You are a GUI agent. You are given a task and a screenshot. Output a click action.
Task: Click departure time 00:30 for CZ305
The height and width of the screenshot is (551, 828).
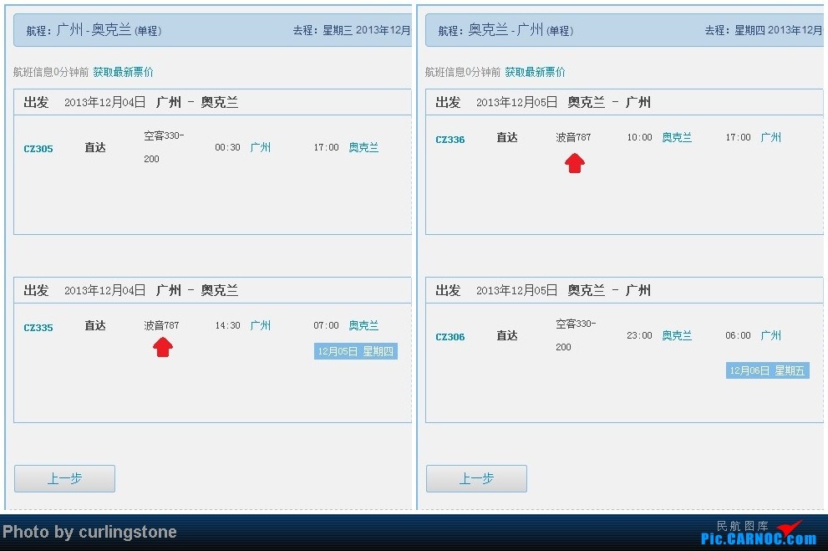point(227,147)
